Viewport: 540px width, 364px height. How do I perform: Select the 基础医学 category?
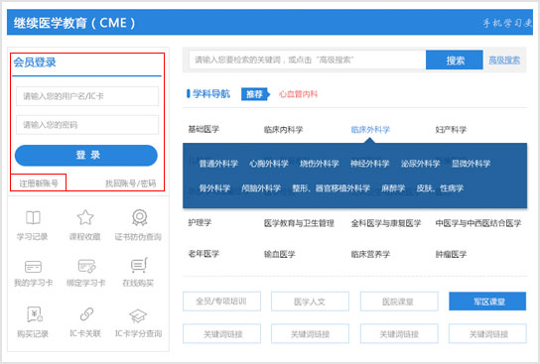(x=203, y=129)
